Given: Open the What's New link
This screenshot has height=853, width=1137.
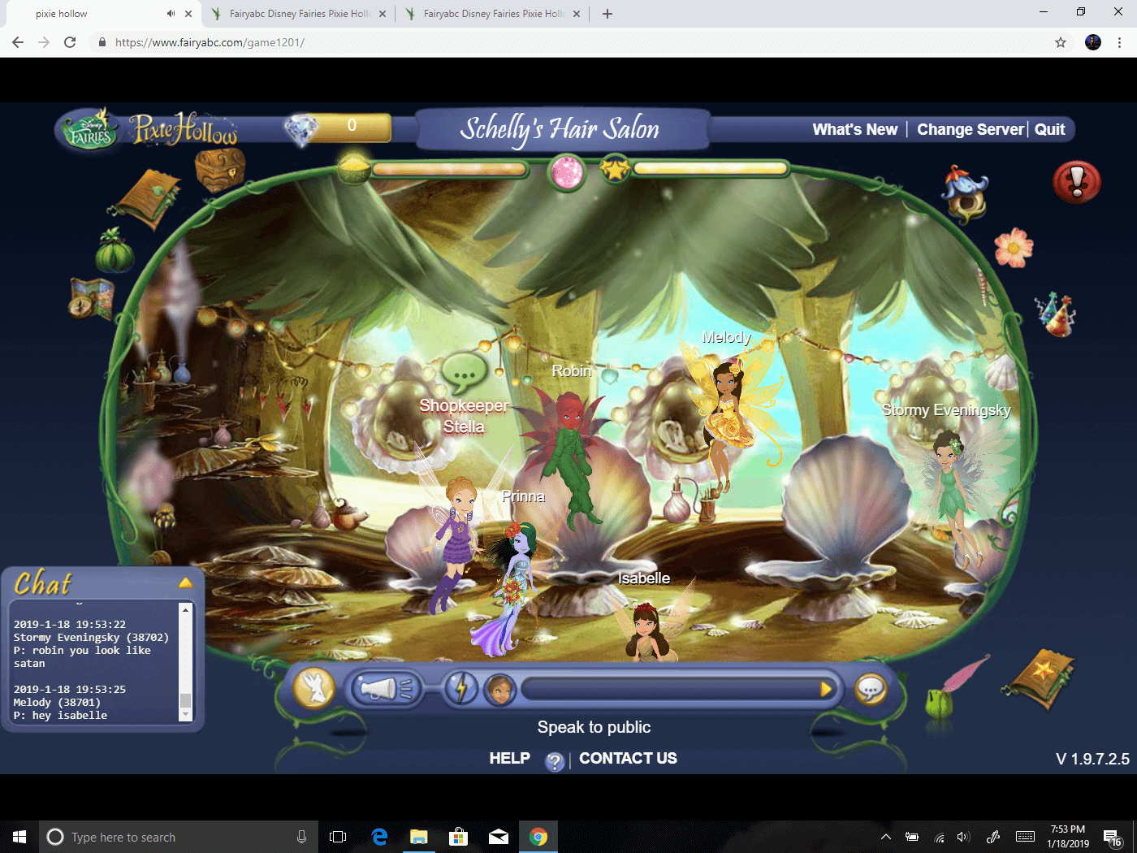Looking at the screenshot, I should click(x=854, y=129).
